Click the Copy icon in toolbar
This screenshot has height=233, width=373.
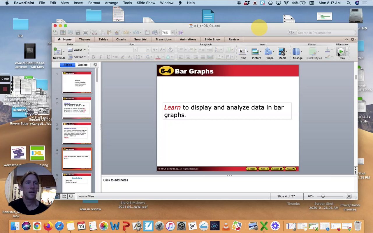pyautogui.click(x=102, y=32)
